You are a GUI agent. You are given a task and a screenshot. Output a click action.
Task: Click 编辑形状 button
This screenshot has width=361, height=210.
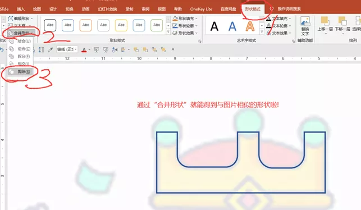pos(20,19)
